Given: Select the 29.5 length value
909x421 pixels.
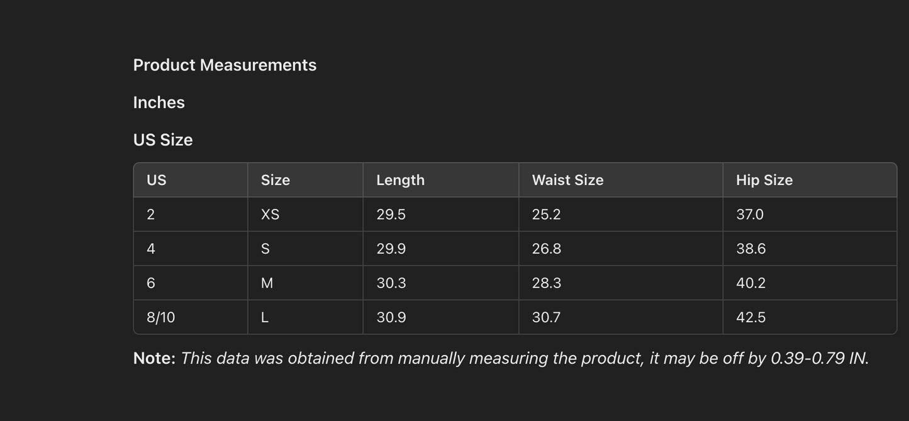Looking at the screenshot, I should click(391, 215).
